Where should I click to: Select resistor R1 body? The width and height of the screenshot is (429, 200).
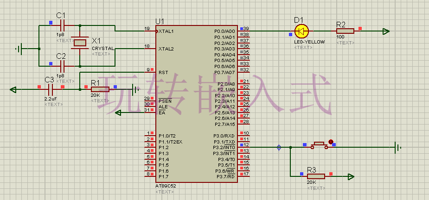[x=100, y=89]
